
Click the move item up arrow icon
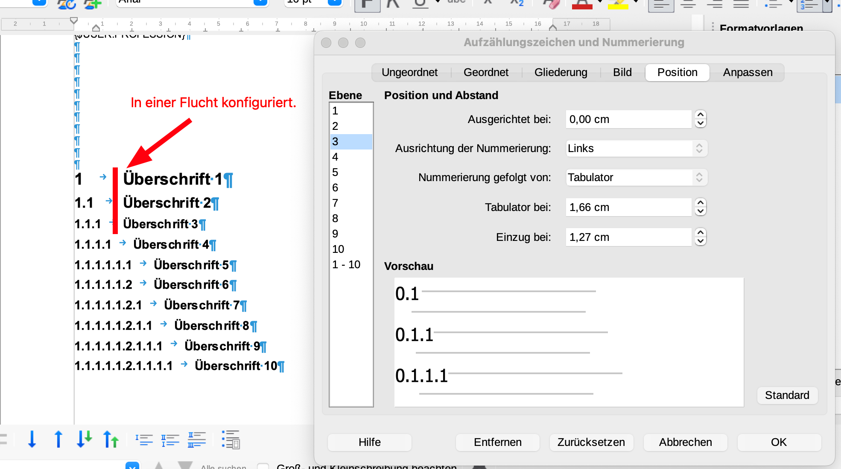click(x=58, y=440)
